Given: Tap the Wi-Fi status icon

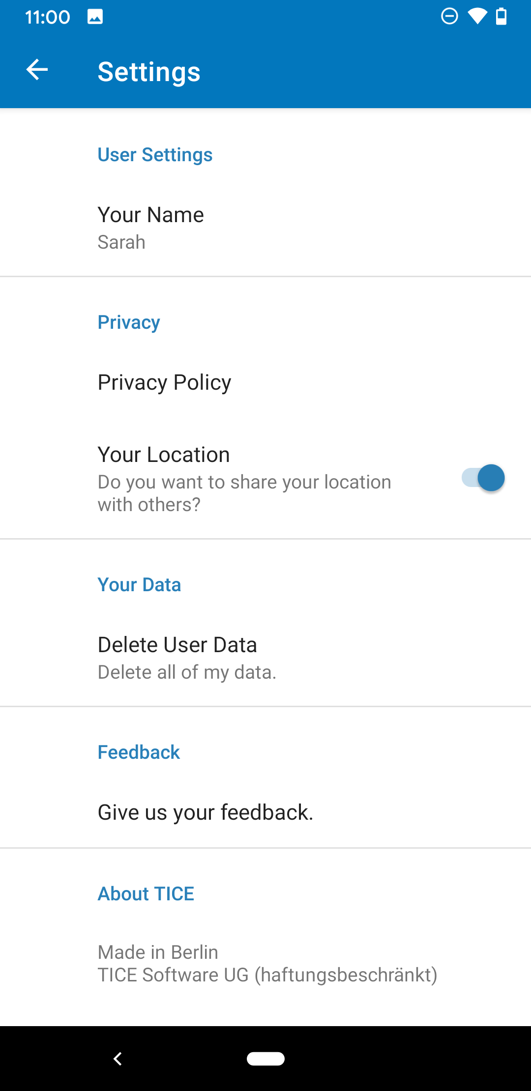Looking at the screenshot, I should [477, 16].
